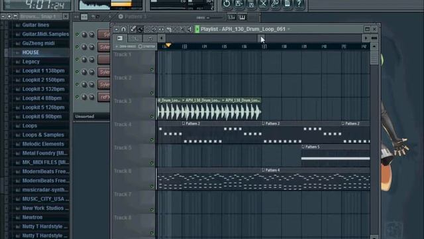Open the project info clipboard icon
The image size is (424, 239).
coord(287,3)
